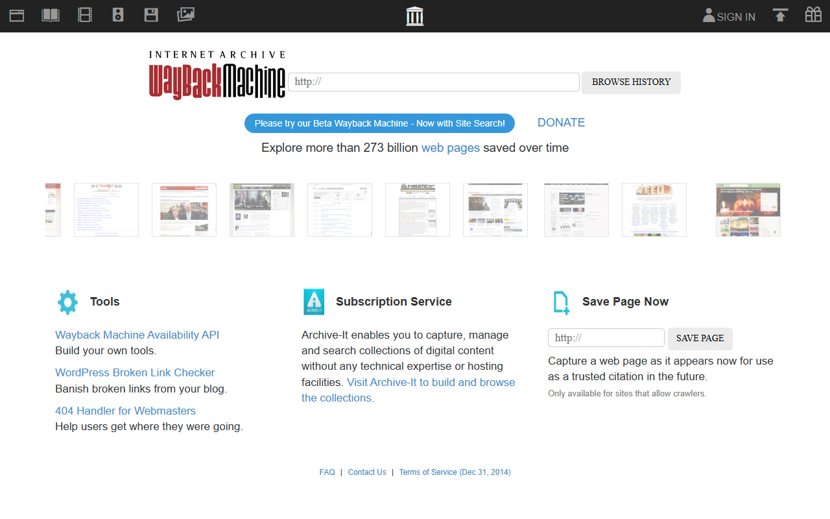Open the Contact Us footer link

coord(367,472)
